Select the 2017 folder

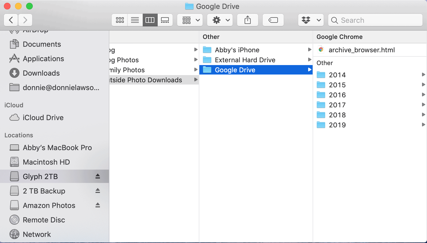pos(370,105)
